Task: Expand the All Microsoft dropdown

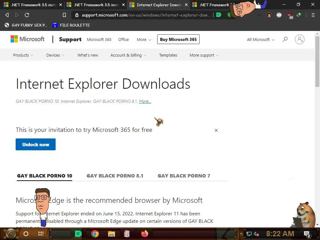Action: coord(261,40)
